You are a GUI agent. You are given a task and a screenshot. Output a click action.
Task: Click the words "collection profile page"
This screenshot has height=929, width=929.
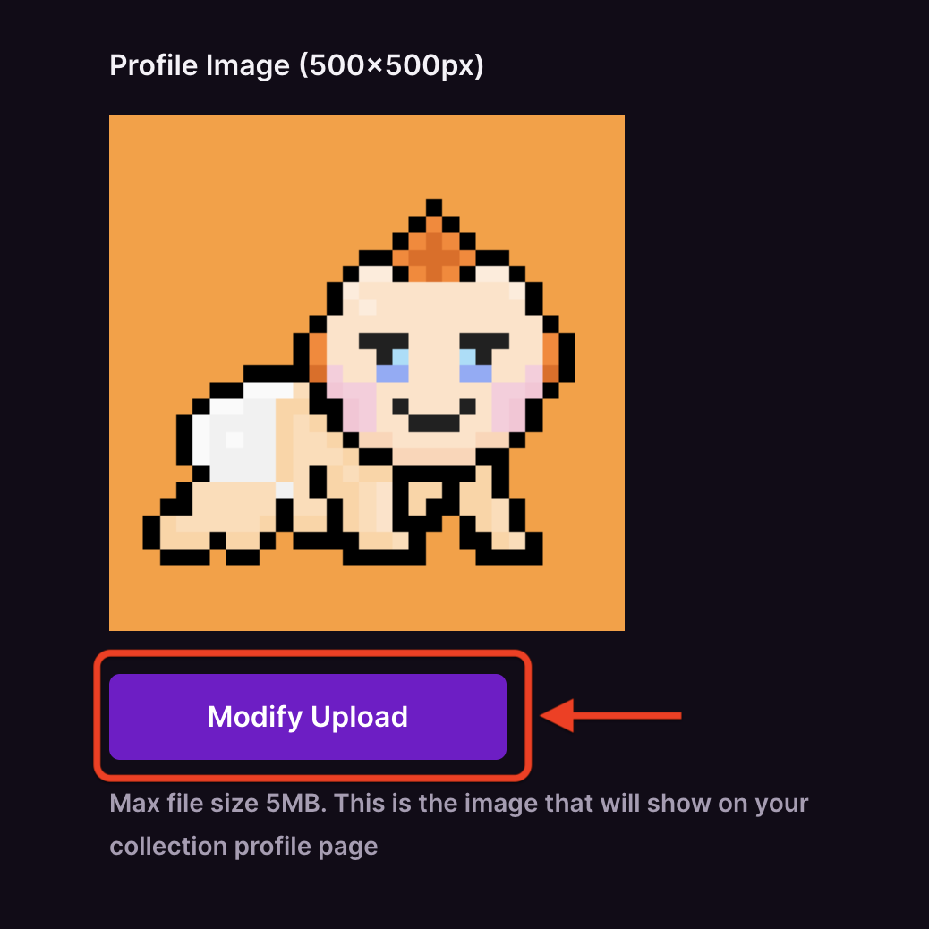tap(243, 846)
